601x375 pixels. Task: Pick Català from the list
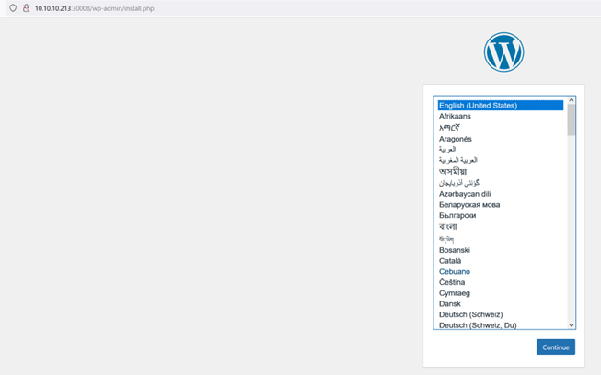(x=501, y=261)
